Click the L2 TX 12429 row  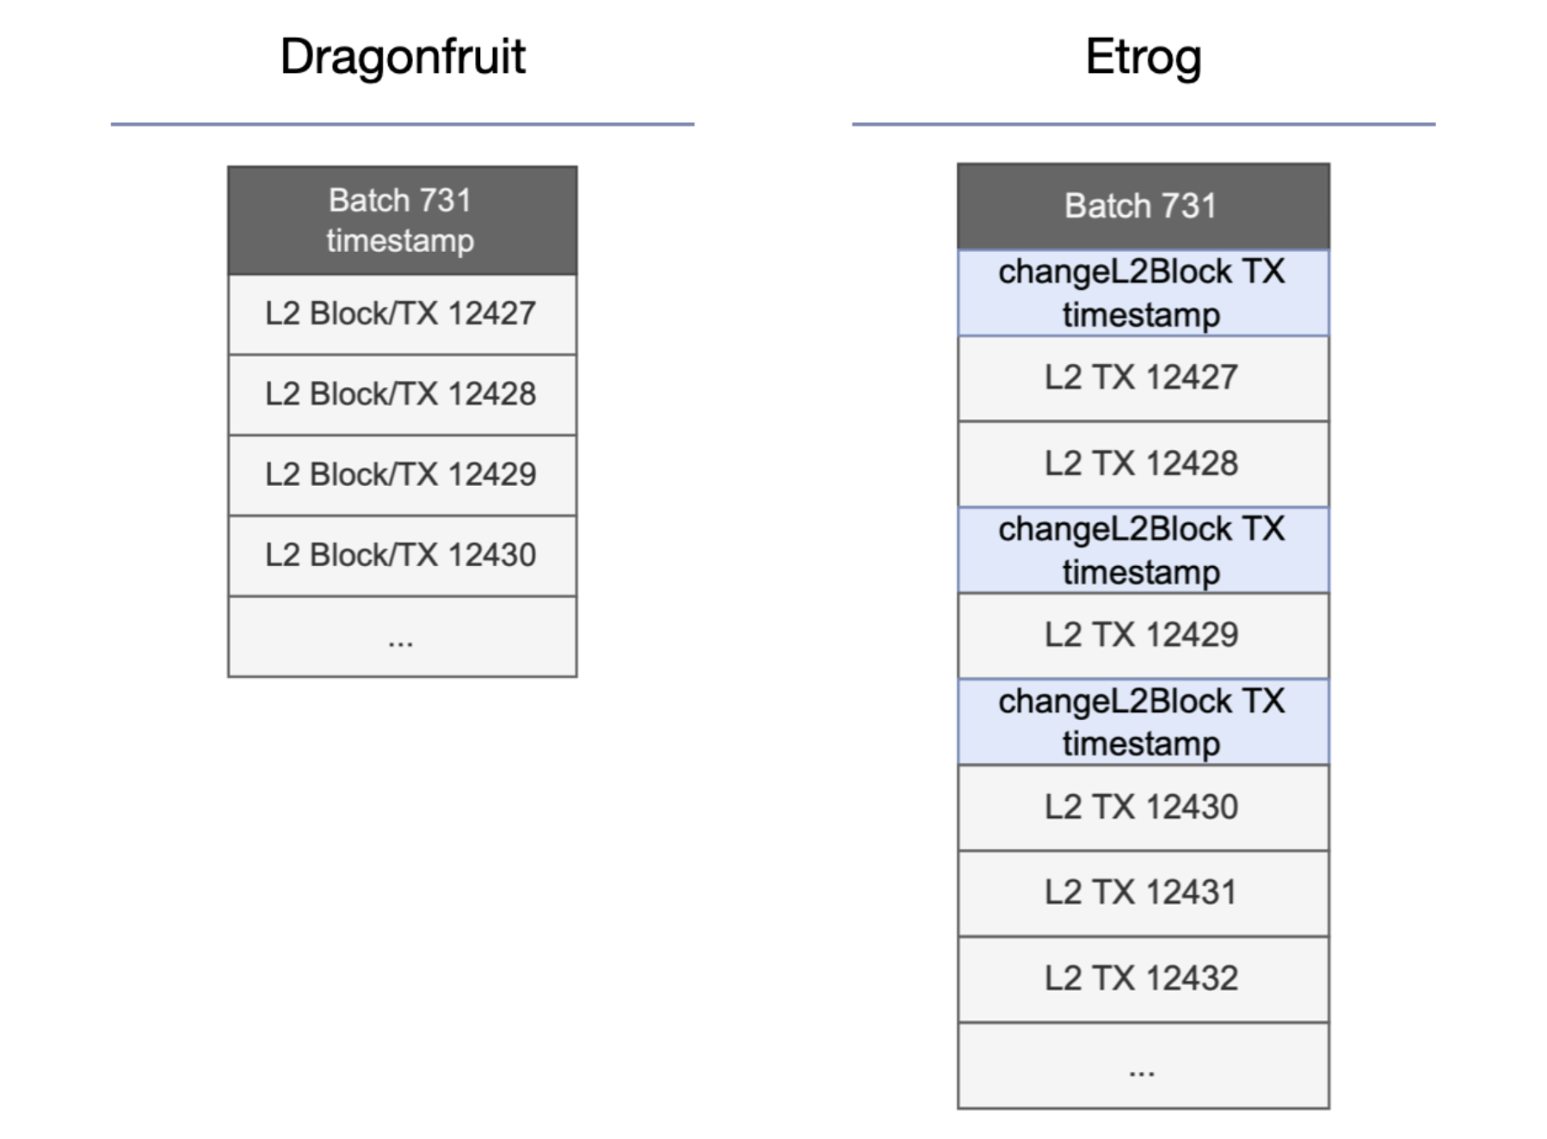(x=1143, y=636)
